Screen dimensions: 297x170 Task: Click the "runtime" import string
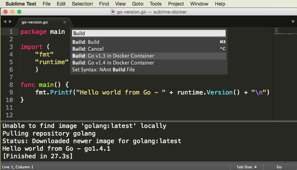coord(52,62)
